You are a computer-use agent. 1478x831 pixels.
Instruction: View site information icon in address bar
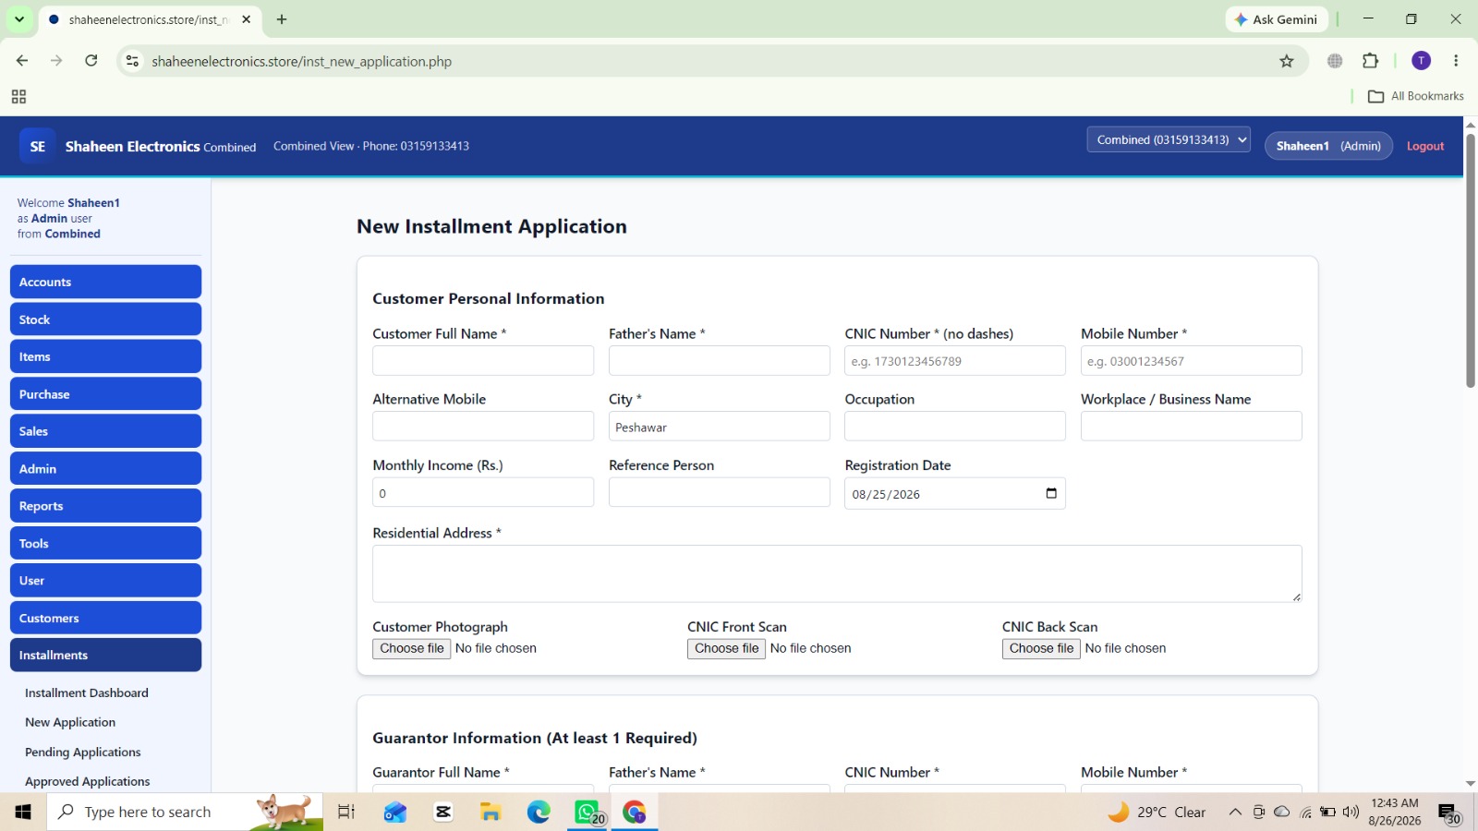click(x=132, y=61)
